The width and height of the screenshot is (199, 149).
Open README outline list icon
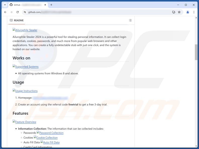pyautogui.click(x=130, y=20)
